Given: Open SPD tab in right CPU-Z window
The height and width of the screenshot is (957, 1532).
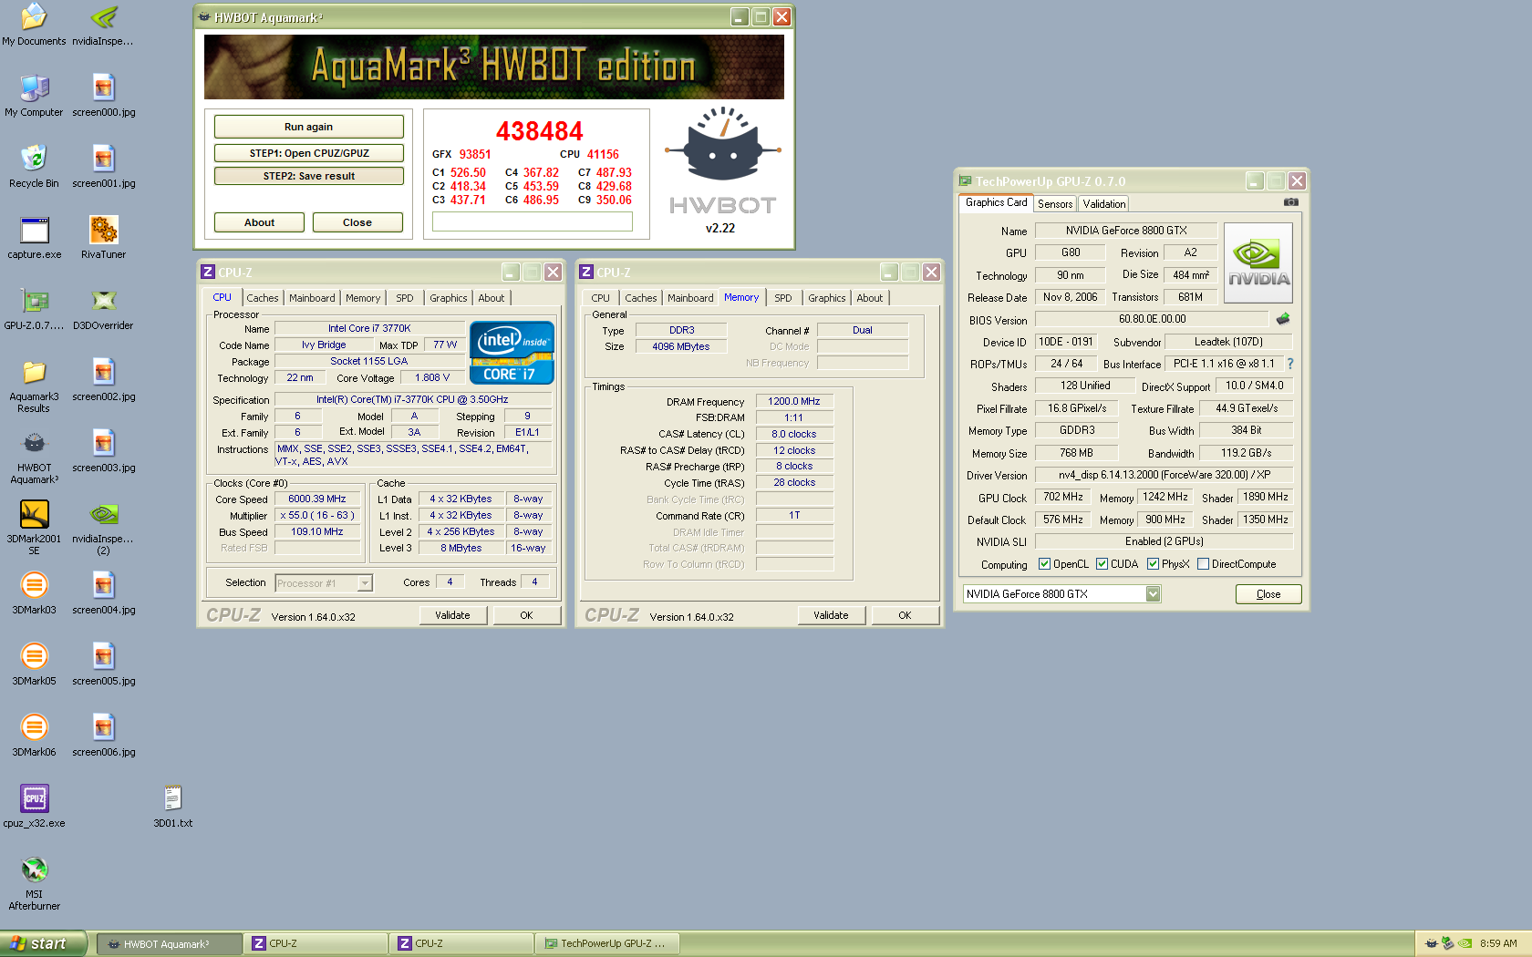Looking at the screenshot, I should pyautogui.click(x=783, y=298).
